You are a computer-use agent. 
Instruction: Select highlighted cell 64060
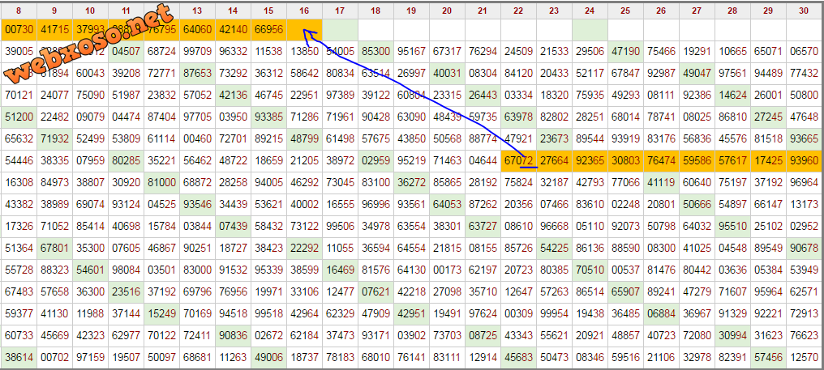click(x=198, y=31)
